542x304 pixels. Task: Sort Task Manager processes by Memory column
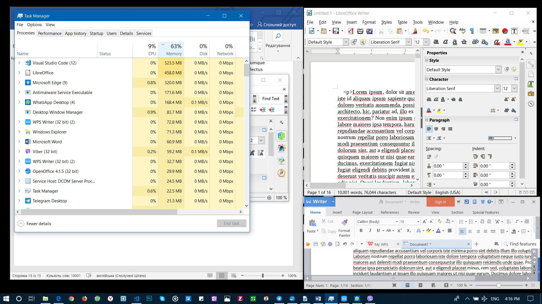click(171, 50)
